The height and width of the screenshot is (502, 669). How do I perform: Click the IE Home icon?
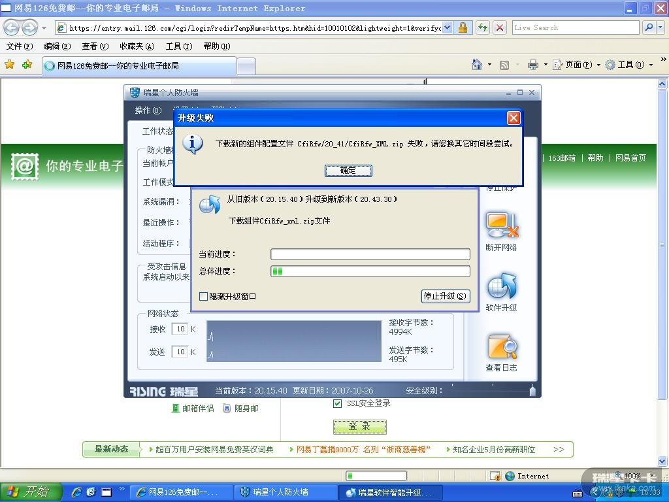click(x=476, y=65)
